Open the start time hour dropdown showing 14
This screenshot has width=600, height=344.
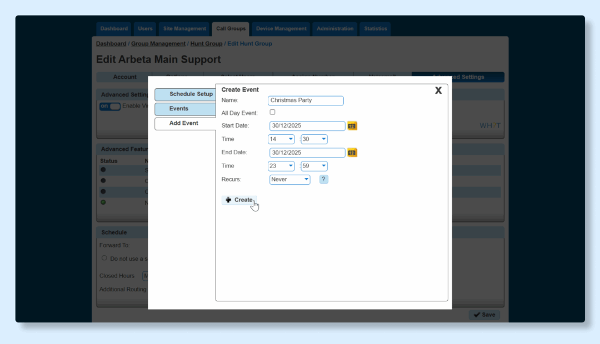281,139
